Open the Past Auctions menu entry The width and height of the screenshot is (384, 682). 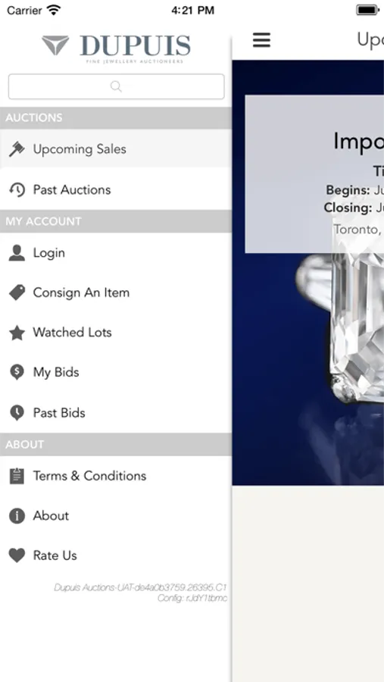[x=116, y=189]
